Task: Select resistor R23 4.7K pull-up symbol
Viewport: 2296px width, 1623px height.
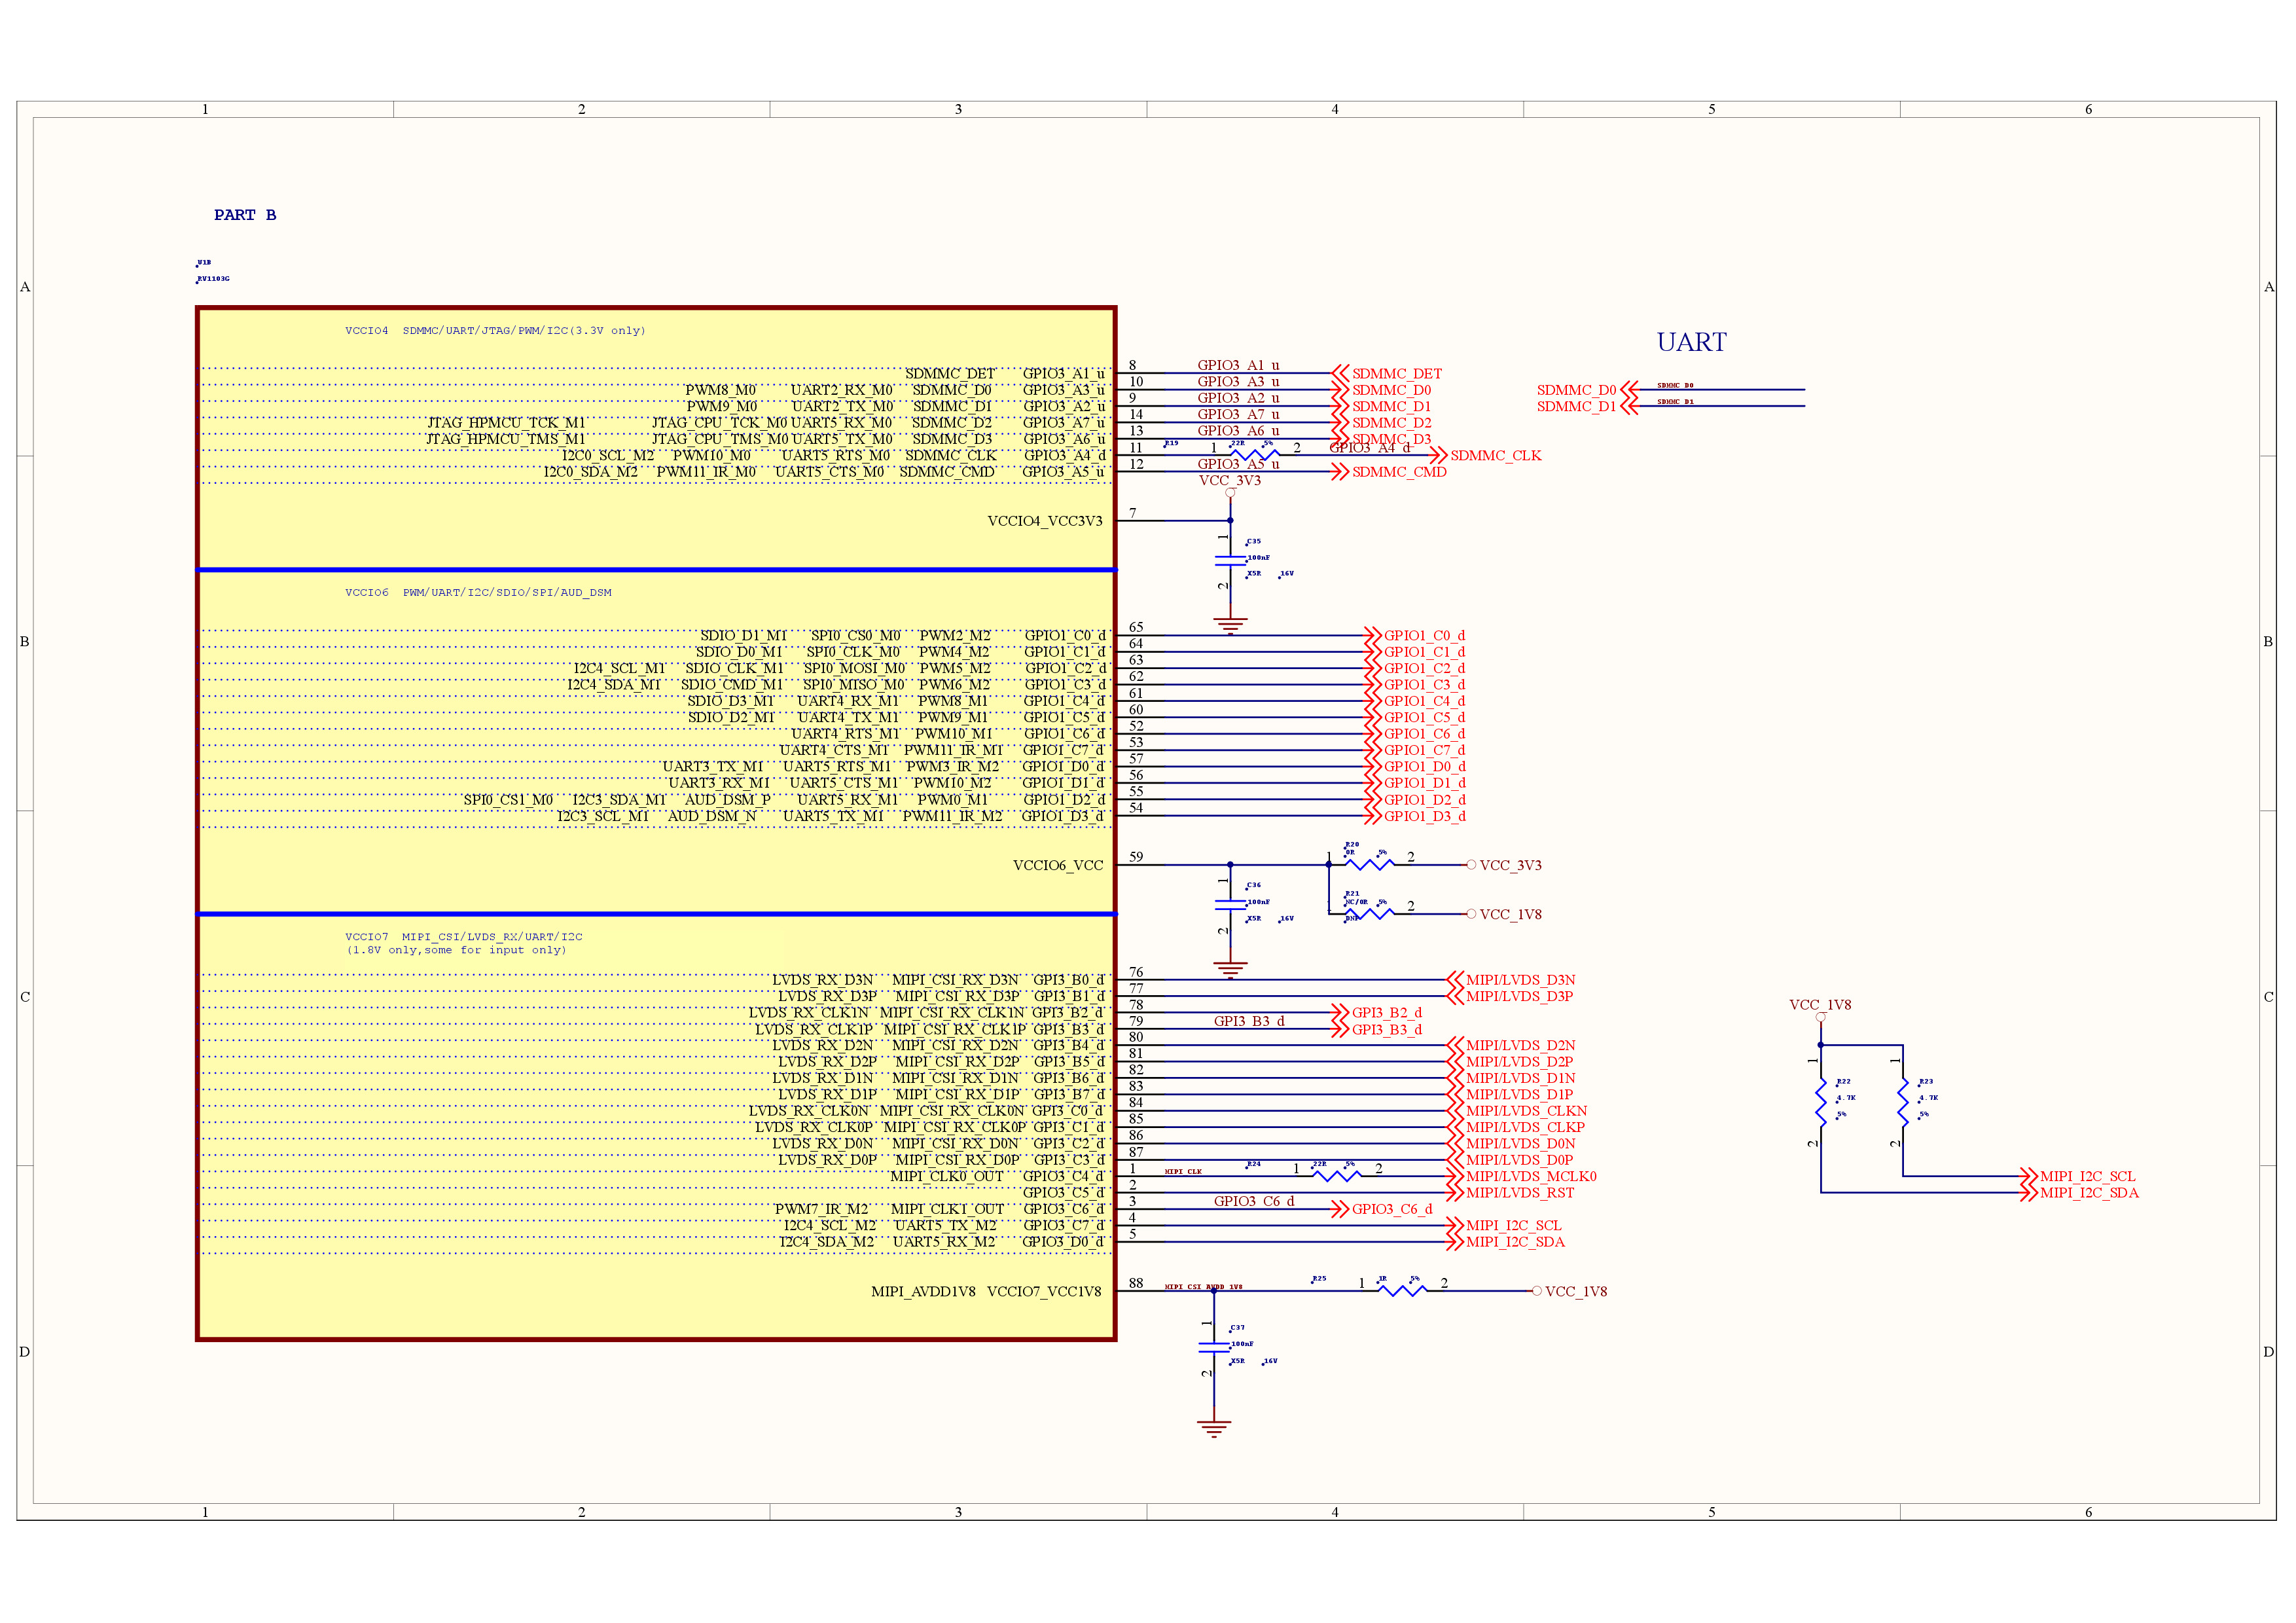Action: [1903, 1102]
